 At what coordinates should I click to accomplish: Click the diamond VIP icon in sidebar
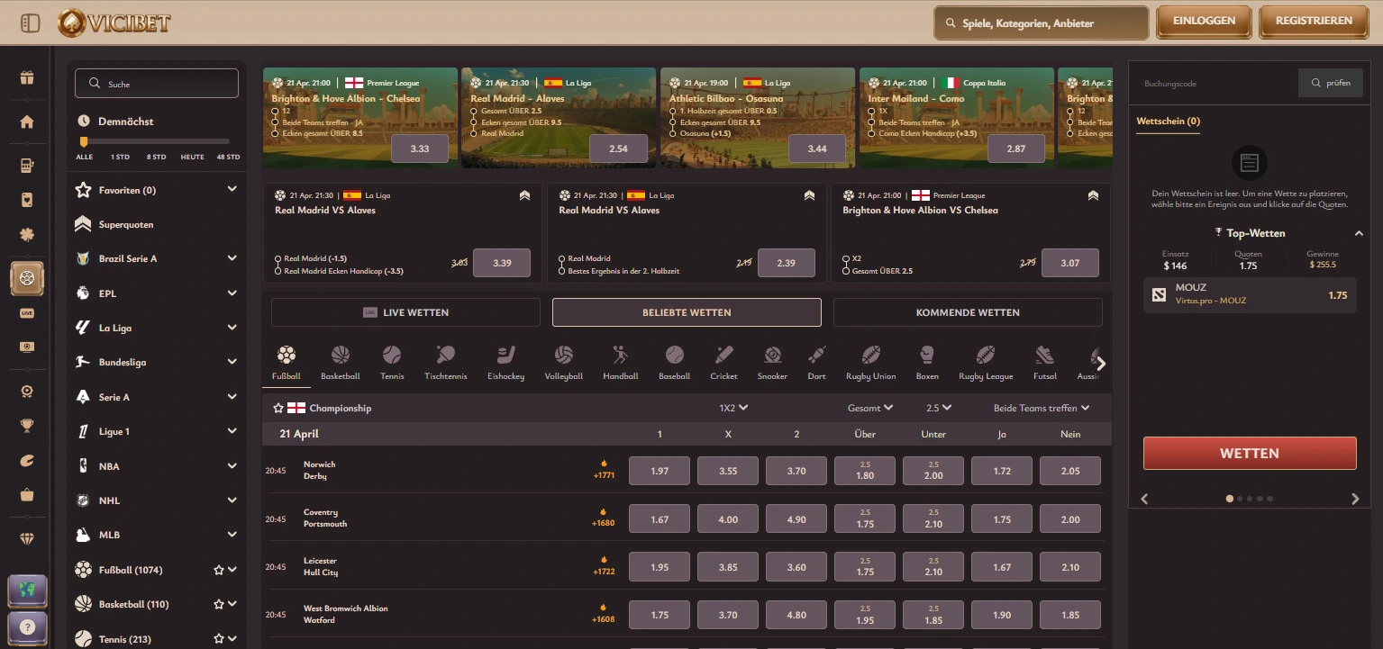(x=27, y=539)
